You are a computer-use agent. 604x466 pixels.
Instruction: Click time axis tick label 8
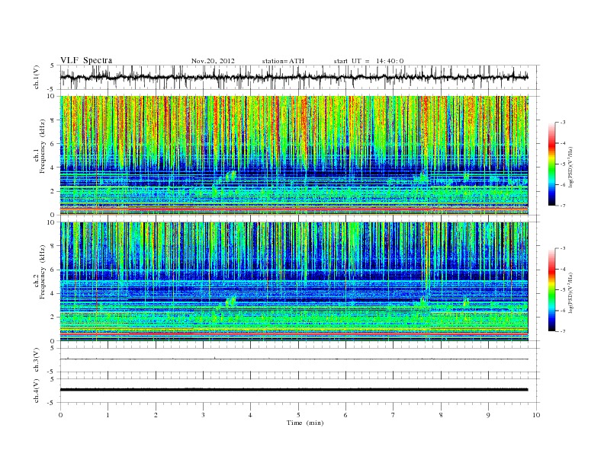coord(441,415)
